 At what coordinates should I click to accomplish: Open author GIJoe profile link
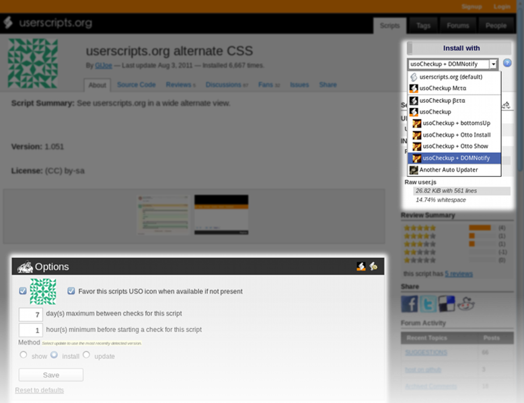tap(104, 65)
